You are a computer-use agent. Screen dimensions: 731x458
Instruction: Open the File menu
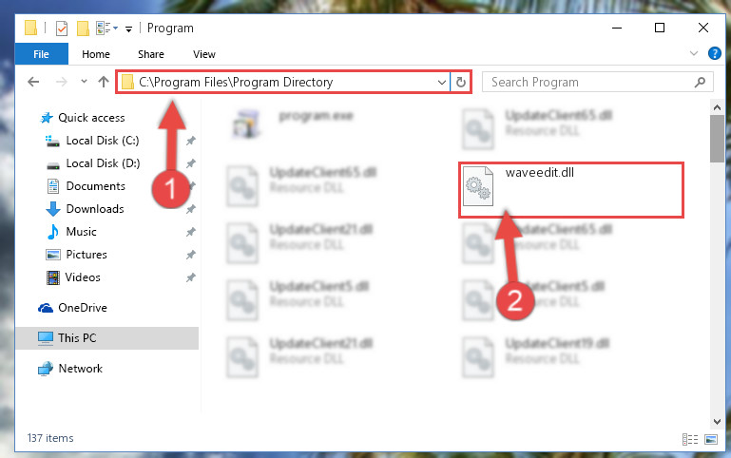point(42,54)
